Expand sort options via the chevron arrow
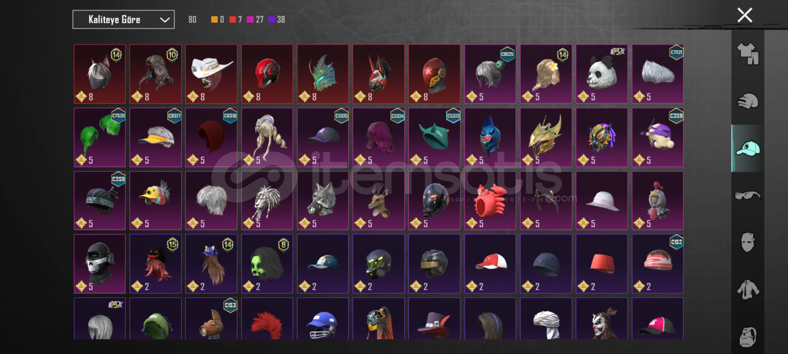Screen dimensions: 788x354 [164, 20]
